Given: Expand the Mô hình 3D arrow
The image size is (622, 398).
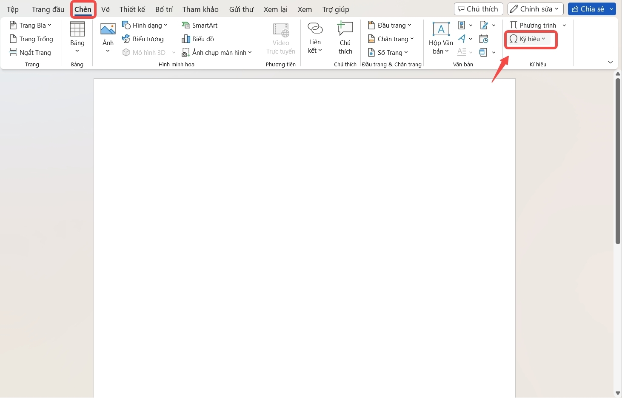Looking at the screenshot, I should [174, 53].
